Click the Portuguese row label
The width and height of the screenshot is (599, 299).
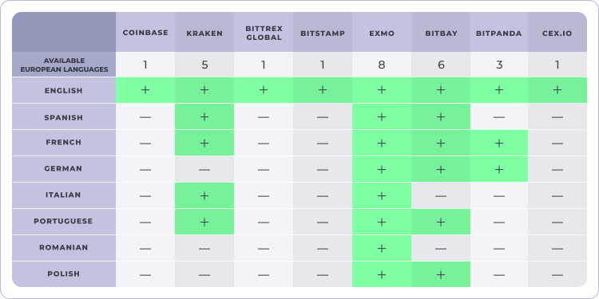click(x=64, y=221)
